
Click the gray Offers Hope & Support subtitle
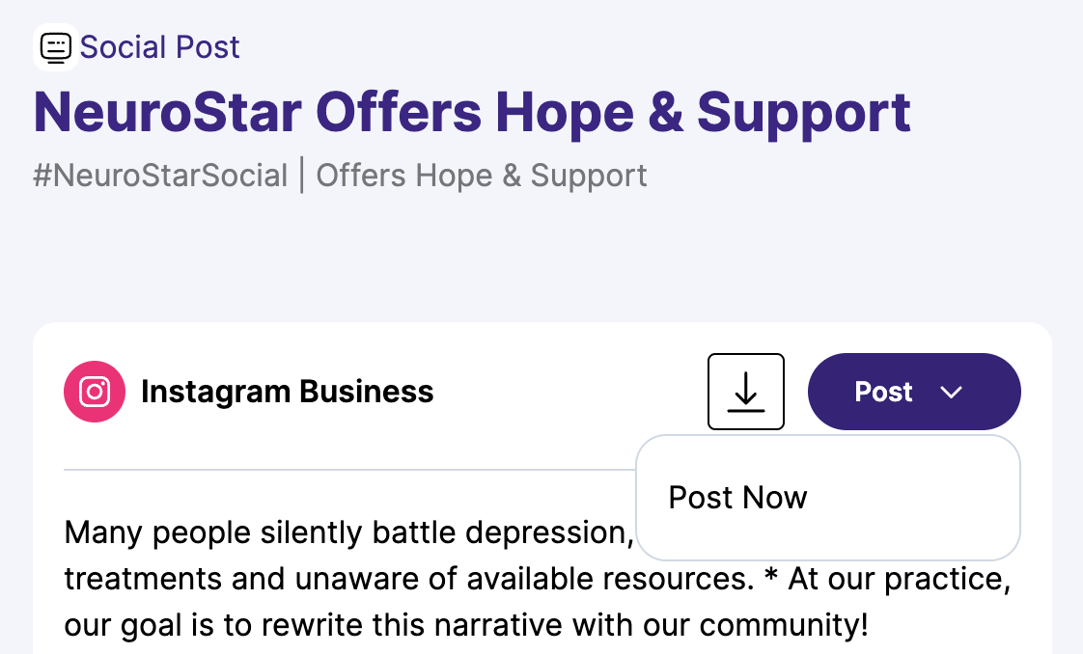click(482, 176)
